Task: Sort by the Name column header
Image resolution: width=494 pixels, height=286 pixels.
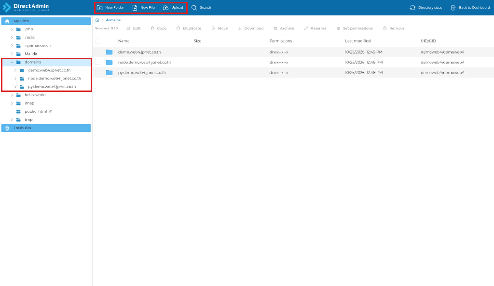Action: point(124,41)
